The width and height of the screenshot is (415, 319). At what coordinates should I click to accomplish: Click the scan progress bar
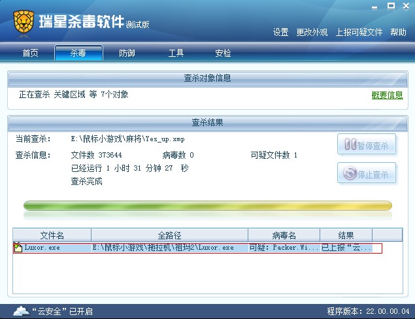tap(208, 205)
